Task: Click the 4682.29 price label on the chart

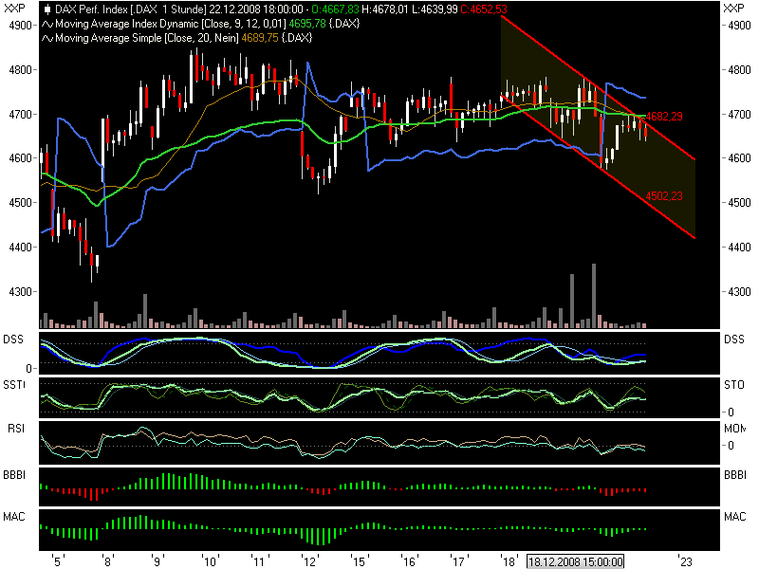Action: coord(664,114)
